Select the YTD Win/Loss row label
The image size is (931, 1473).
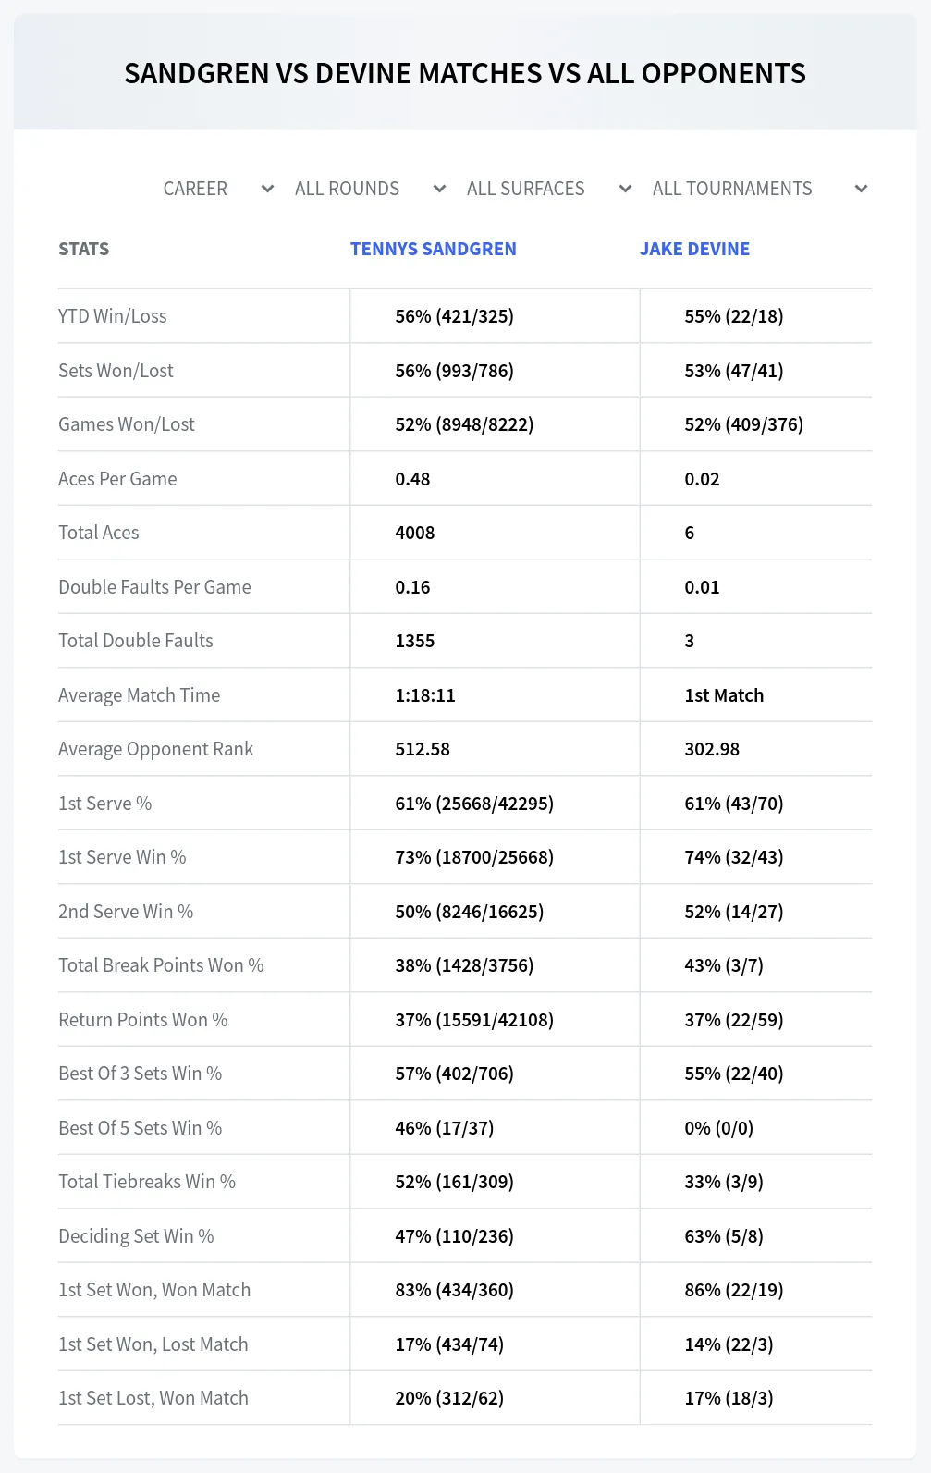tap(113, 316)
